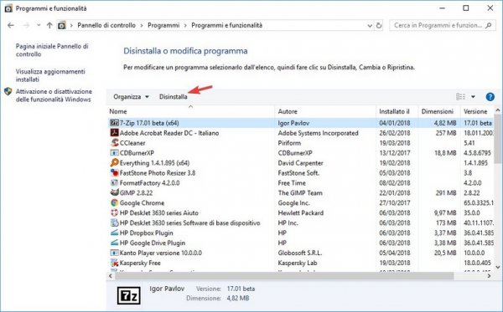The height and width of the screenshot is (312, 503).
Task: Click HP DeskJet 3630 series Aiuto icon
Action: click(x=114, y=212)
